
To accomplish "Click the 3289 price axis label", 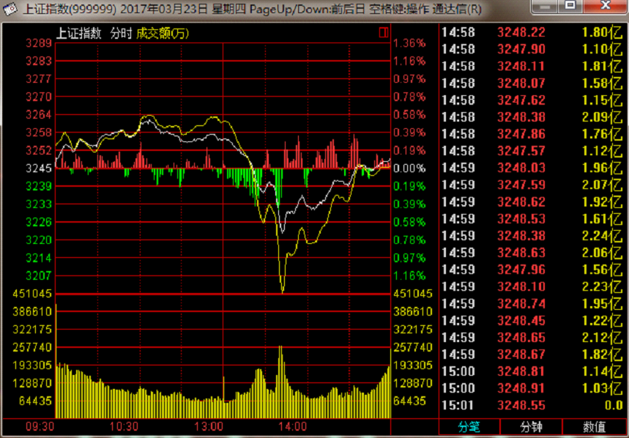I will click(39, 43).
